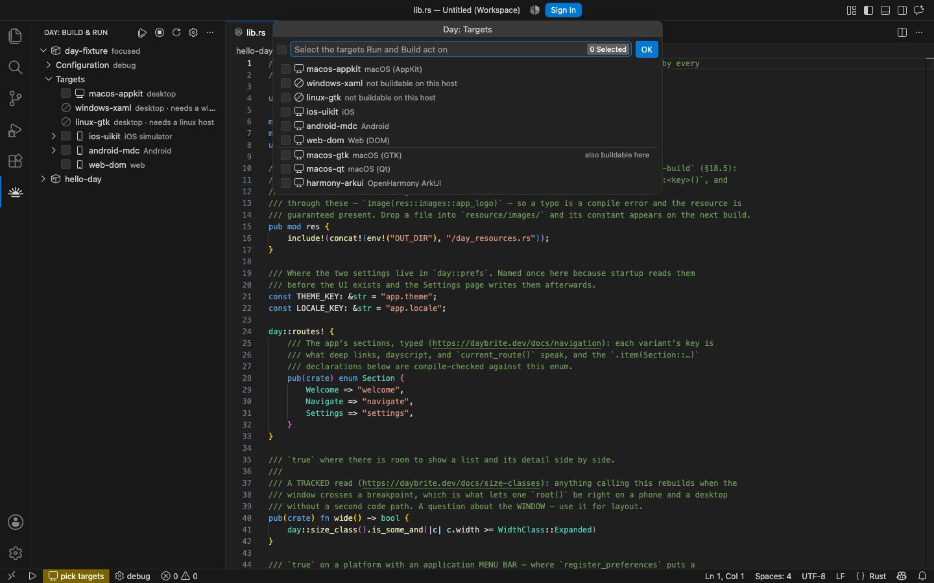Click LF end-of-line indicator

coord(841,576)
